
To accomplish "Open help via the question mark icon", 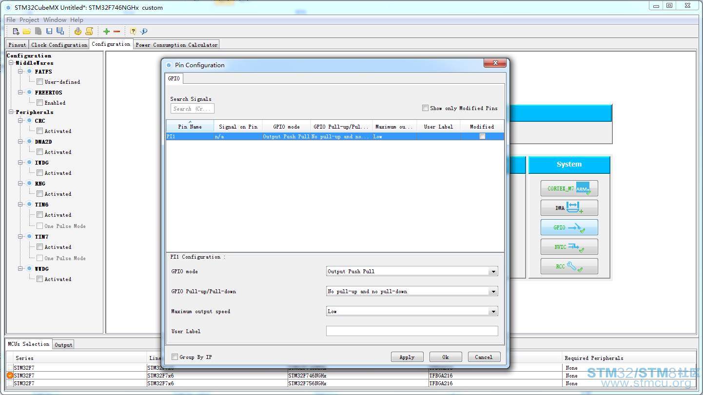I will pyautogui.click(x=133, y=31).
